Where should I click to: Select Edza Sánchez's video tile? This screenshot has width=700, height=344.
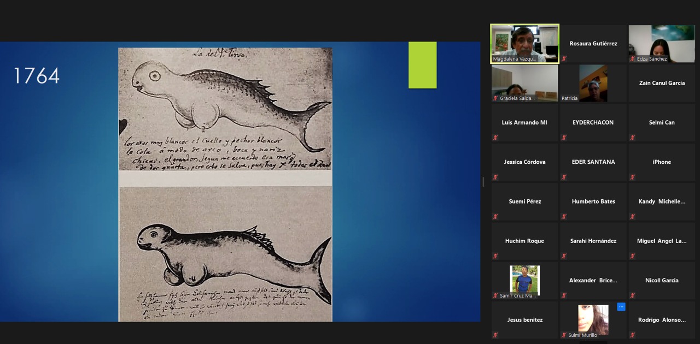point(661,43)
